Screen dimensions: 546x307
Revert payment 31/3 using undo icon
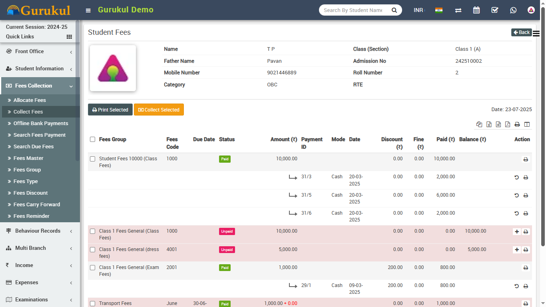[516, 177]
